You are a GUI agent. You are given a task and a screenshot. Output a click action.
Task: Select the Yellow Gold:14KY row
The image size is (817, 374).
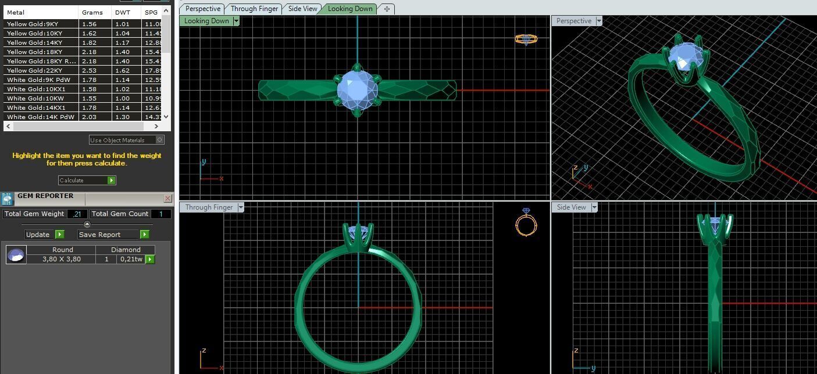[x=83, y=42]
